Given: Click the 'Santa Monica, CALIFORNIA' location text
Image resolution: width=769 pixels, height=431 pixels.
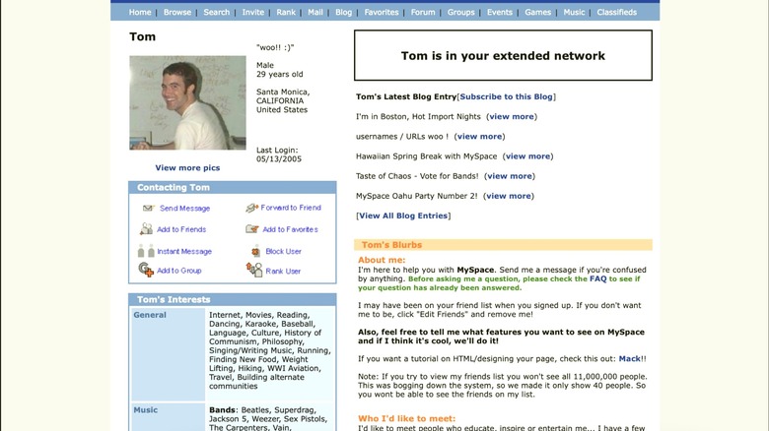Looking at the screenshot, I should (x=283, y=96).
